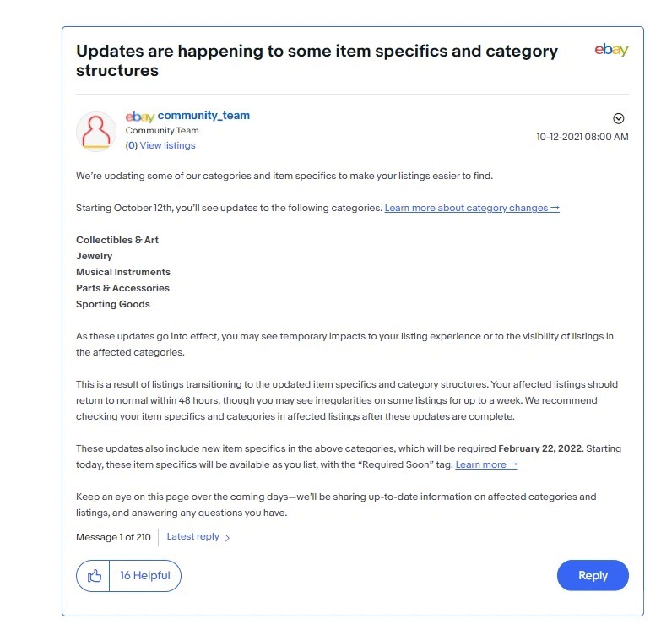Screen dimensions: 661x630
Task: Click the Message 1 of 210 label
Action: pos(113,537)
